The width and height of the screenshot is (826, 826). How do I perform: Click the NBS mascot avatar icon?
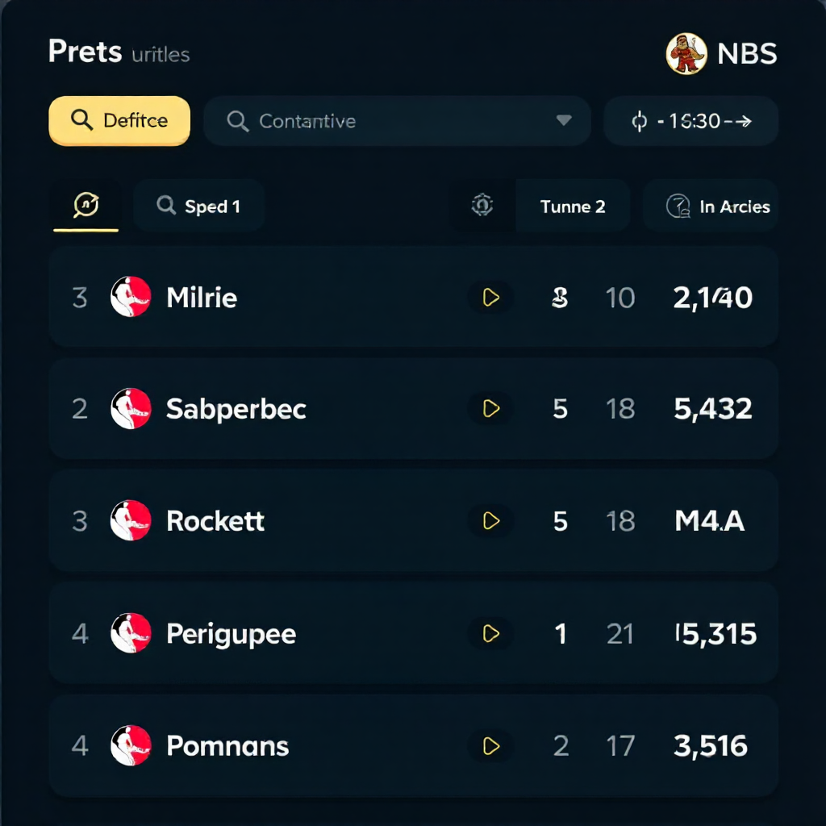(x=686, y=53)
